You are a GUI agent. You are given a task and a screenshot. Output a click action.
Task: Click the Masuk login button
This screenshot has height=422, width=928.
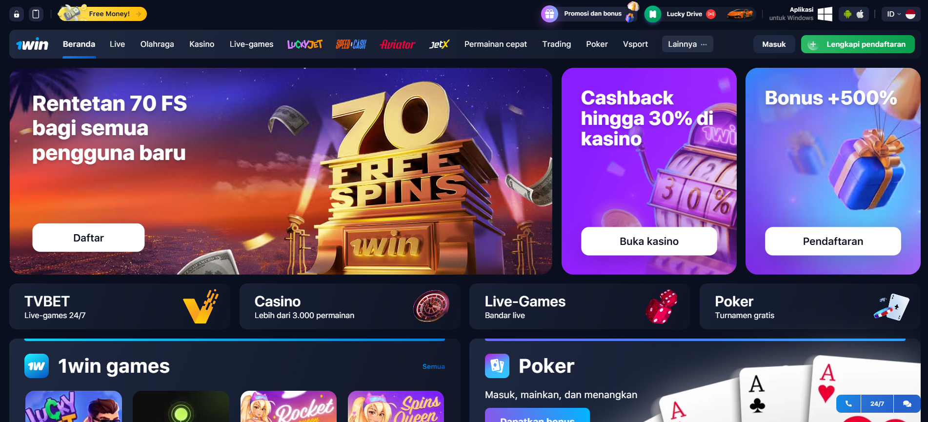click(774, 44)
